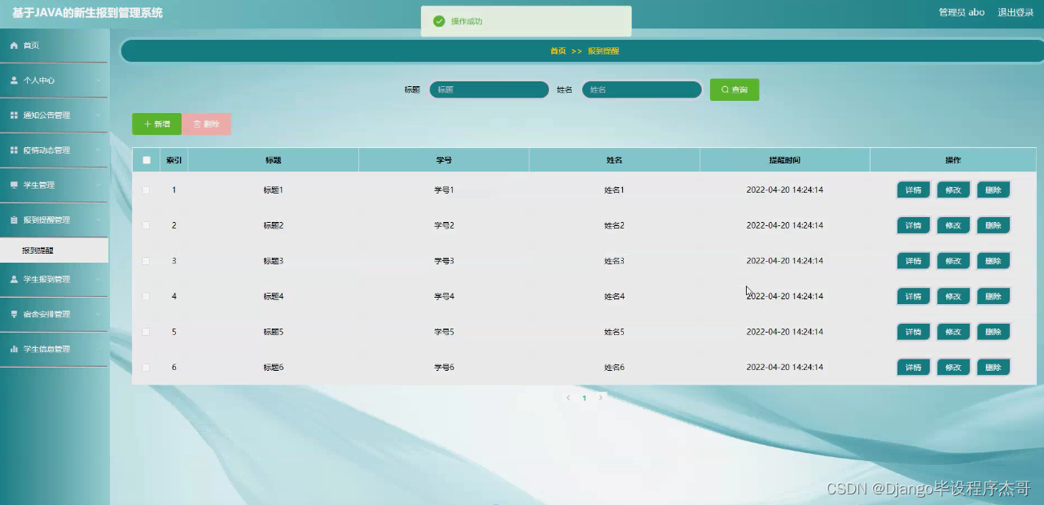The image size is (1044, 505).
Task: Click the 首页 breadcrumb link
Action: point(558,51)
